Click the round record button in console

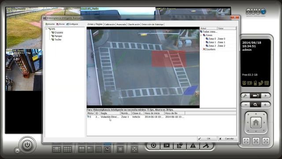coord(153,145)
